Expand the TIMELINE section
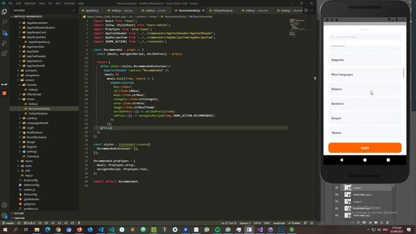 pyautogui.click(x=19, y=218)
